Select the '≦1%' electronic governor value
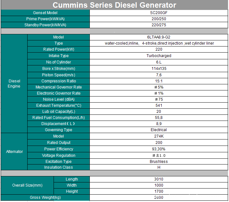The width and height of the screenshot is (229, 202). click(x=159, y=93)
